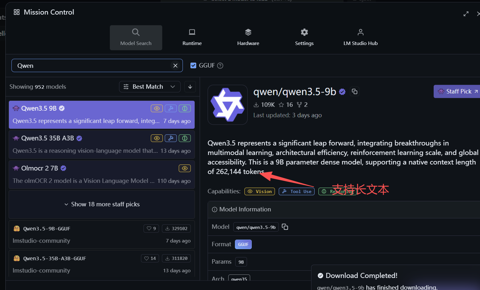Image resolution: width=480 pixels, height=290 pixels.
Task: Toggle sort direction arrow button
Action: (190, 87)
